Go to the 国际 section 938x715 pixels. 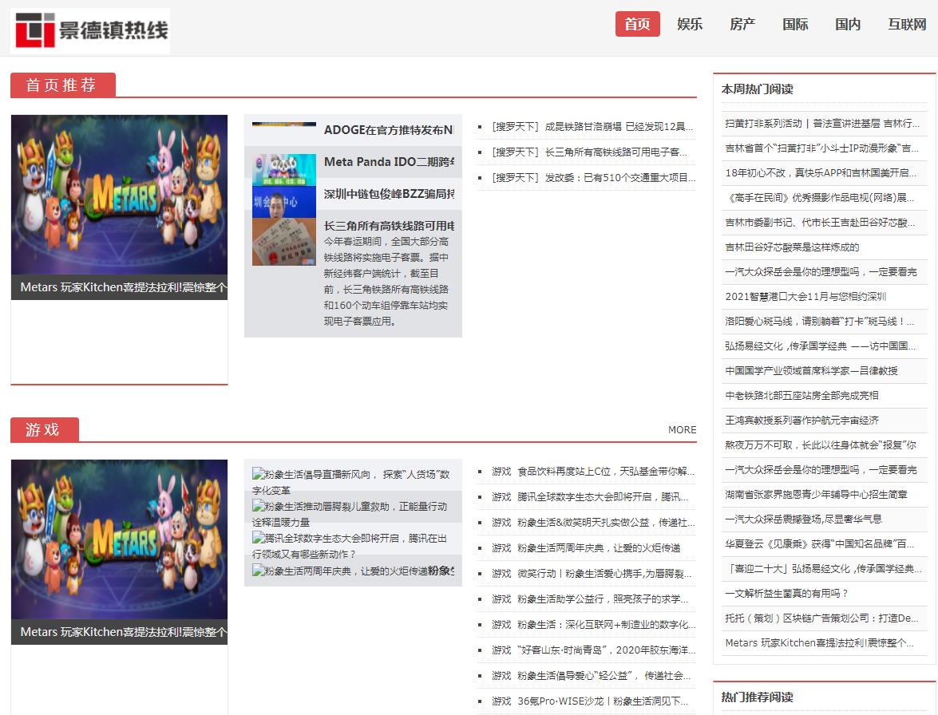coord(795,25)
